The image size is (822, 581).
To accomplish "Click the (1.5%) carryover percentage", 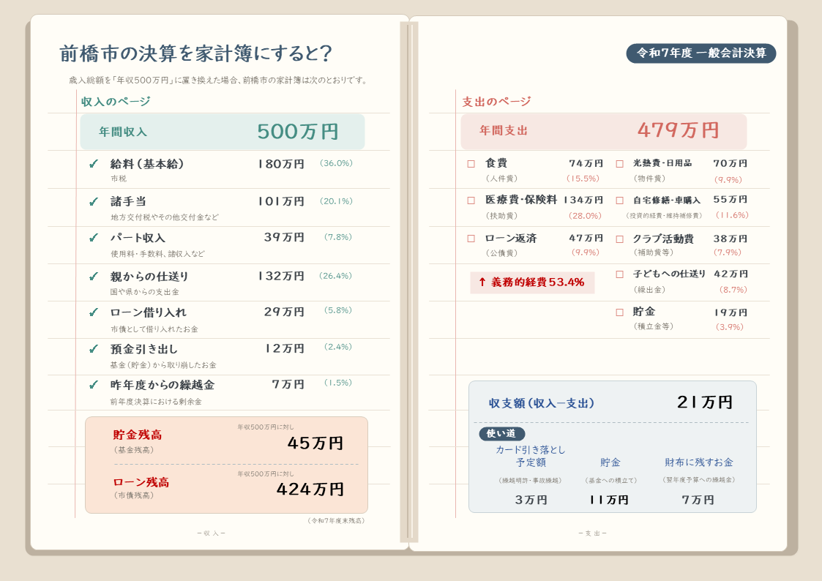I will (338, 383).
